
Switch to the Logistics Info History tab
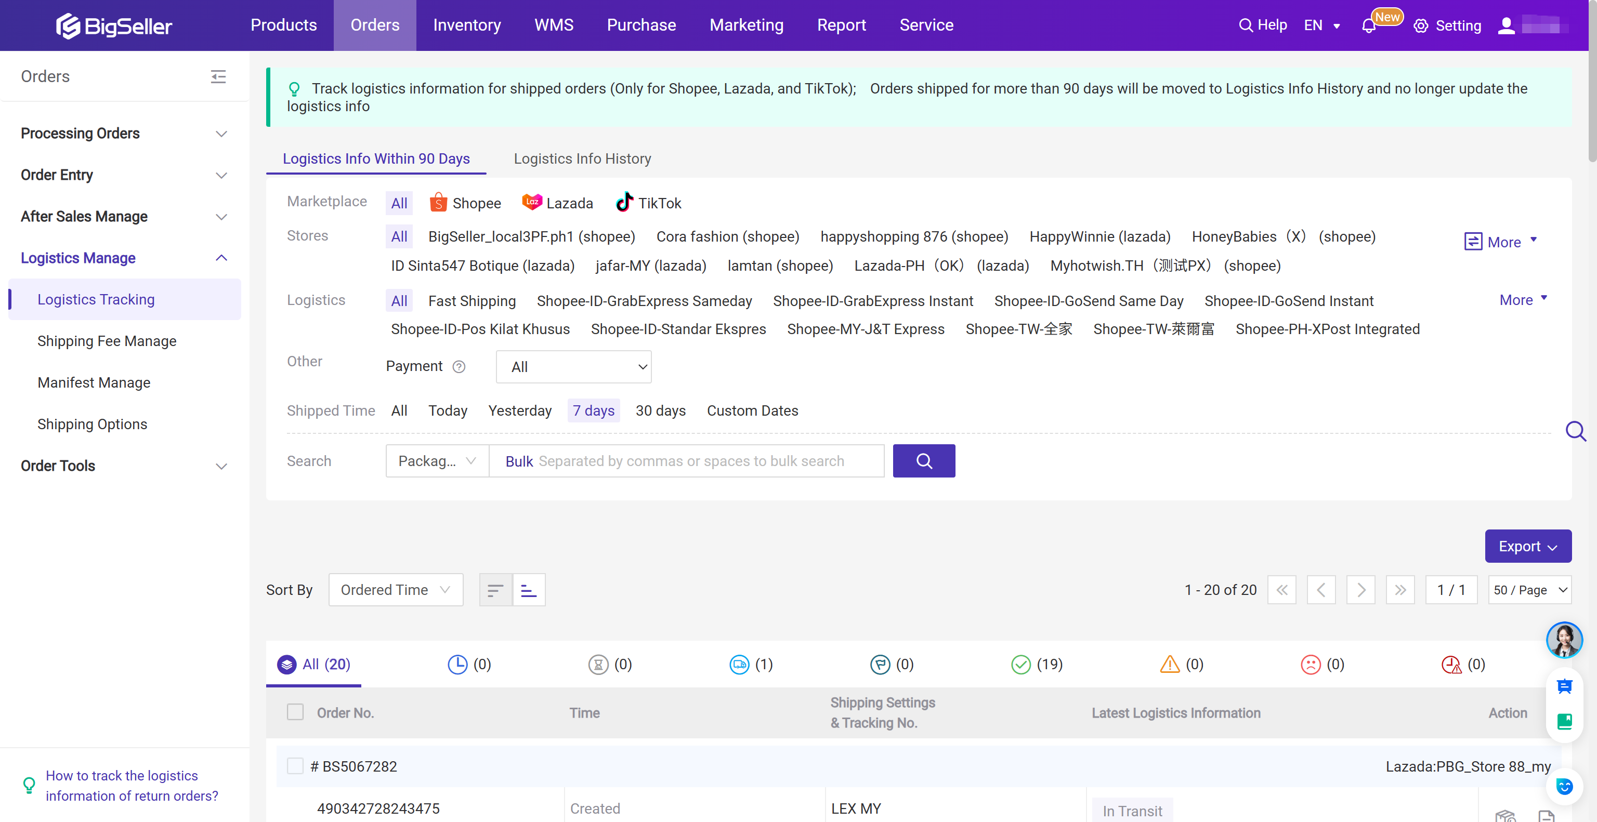pyautogui.click(x=582, y=158)
